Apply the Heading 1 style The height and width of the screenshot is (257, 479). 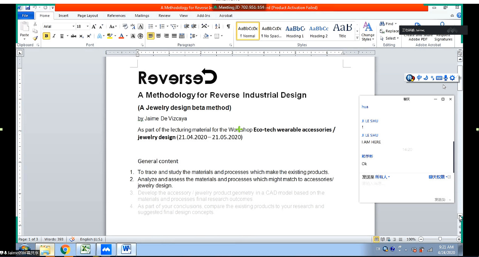(295, 32)
